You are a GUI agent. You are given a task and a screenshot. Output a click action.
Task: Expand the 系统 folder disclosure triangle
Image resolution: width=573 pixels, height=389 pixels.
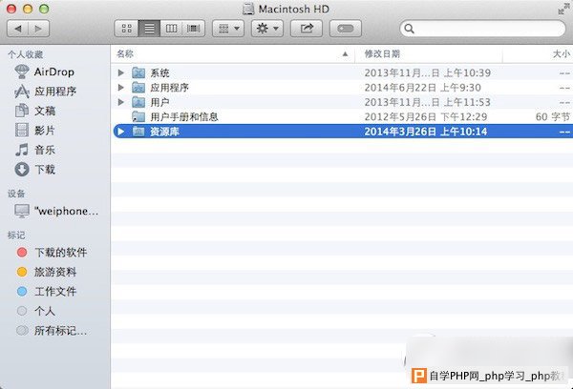121,73
